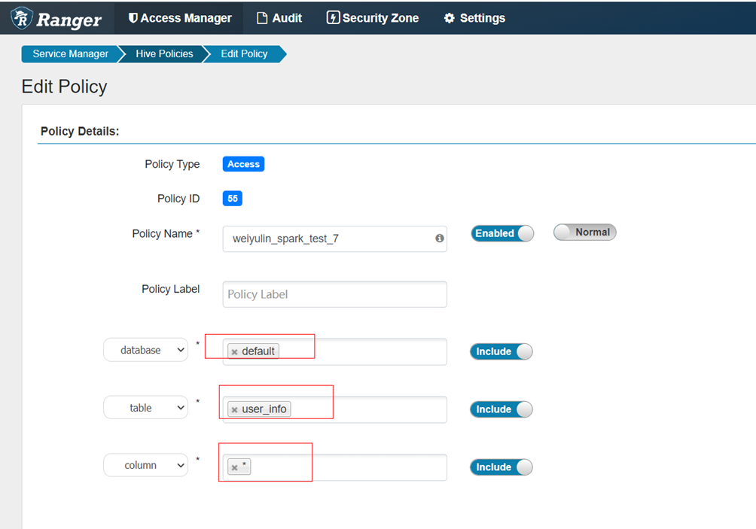Go to Service Manager breadcrumb

click(70, 54)
